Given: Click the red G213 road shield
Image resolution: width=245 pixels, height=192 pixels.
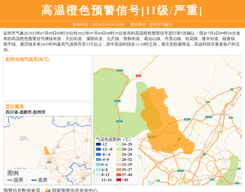Looking at the screenshot, I should [138, 75].
